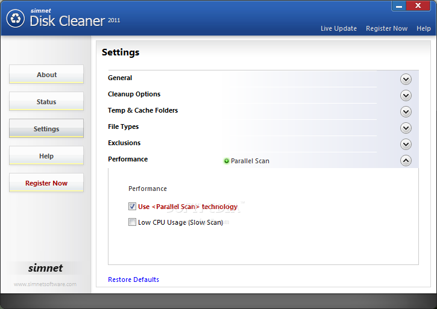
Task: Expand the General settings section chevron
Action: click(x=406, y=80)
